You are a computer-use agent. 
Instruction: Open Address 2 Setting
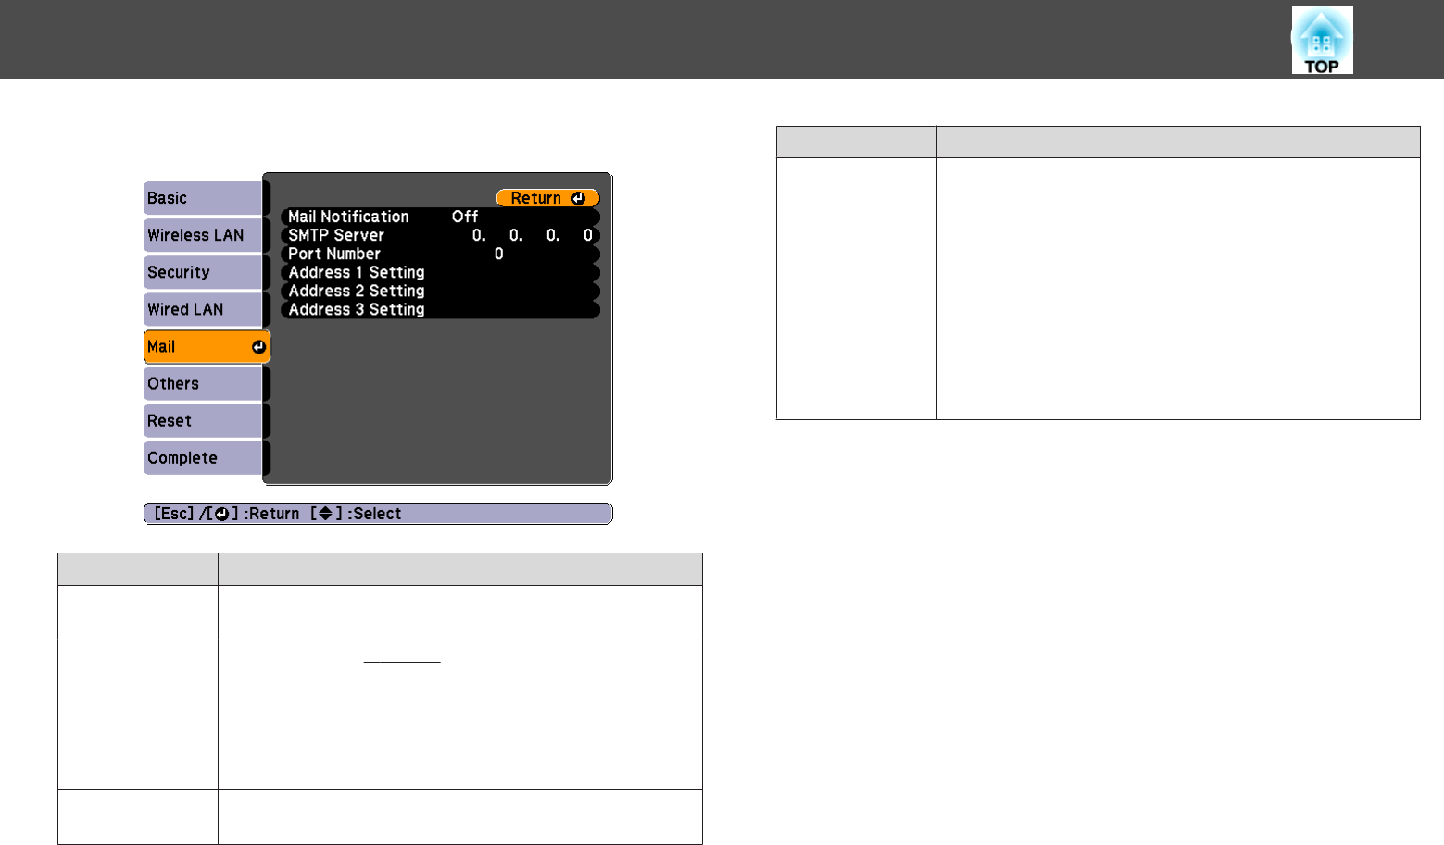(440, 291)
